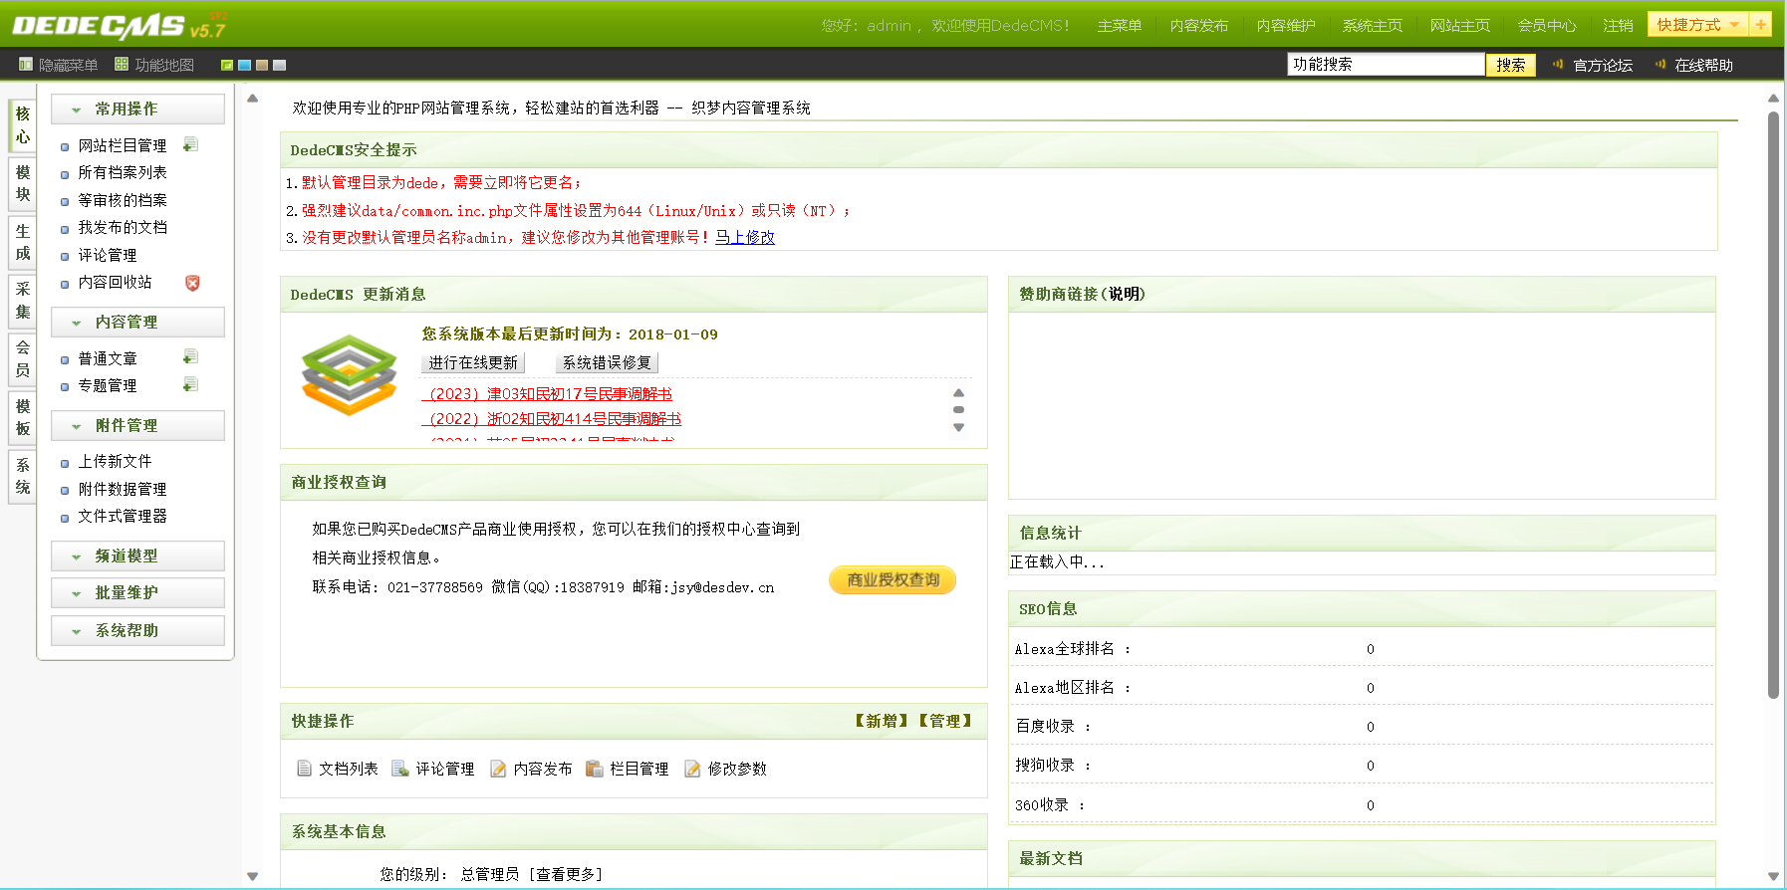Select the blue skin color swatch
Screen dimensions: 1787x890
[x=244, y=65]
